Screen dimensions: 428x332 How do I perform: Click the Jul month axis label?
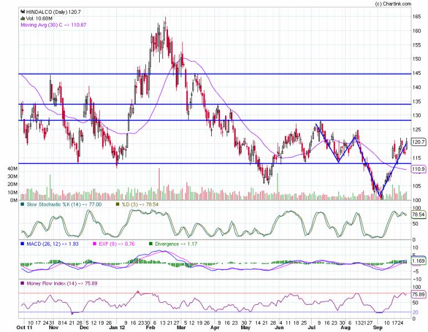[312, 328]
